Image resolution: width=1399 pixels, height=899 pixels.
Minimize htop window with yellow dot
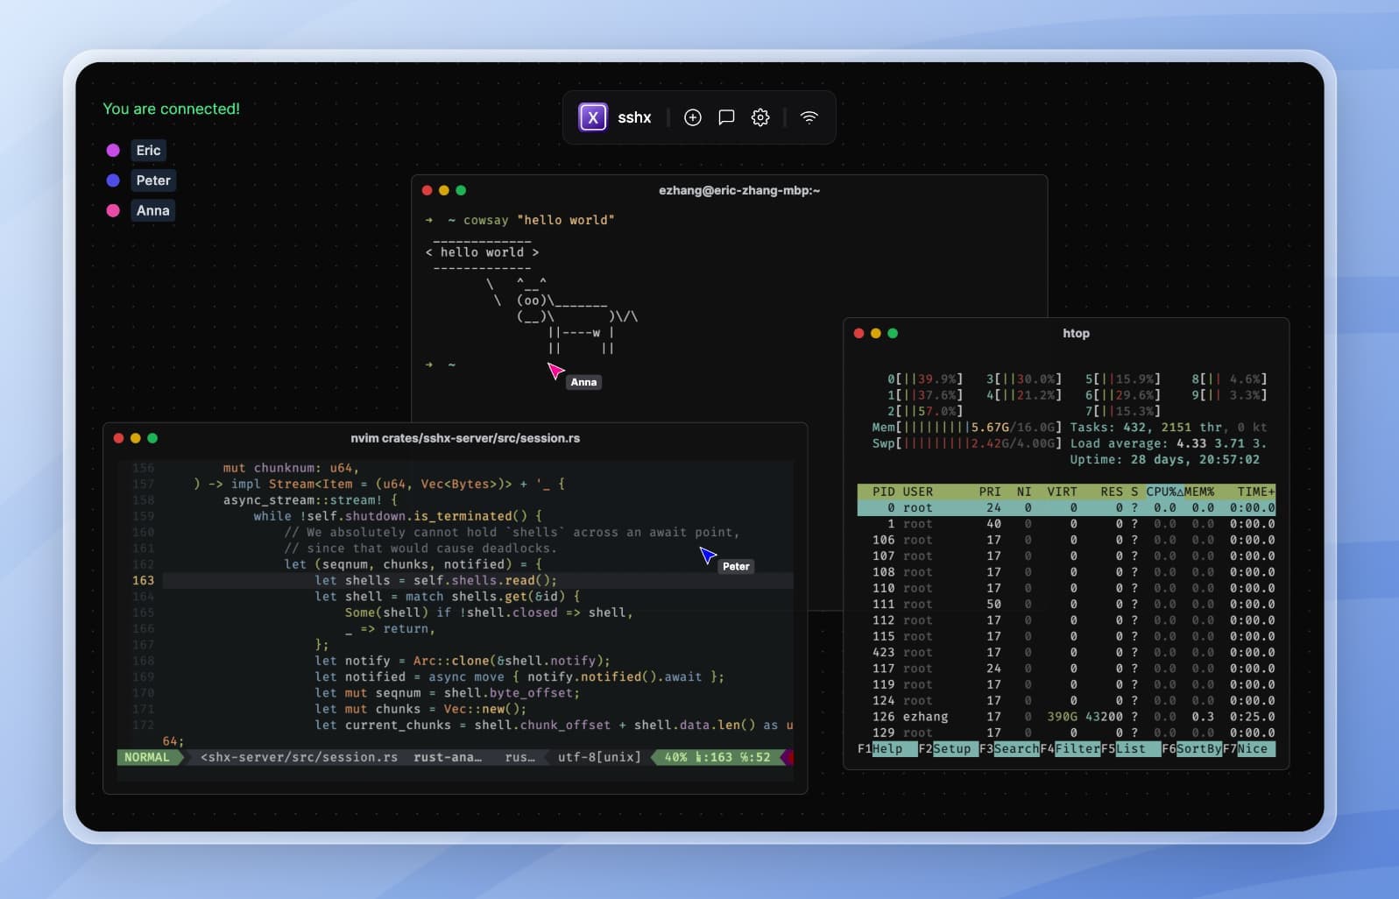point(876,333)
